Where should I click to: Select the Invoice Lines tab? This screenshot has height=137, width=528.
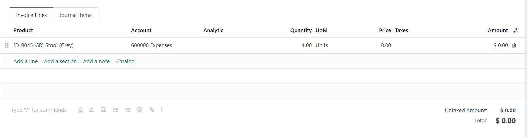point(31,15)
